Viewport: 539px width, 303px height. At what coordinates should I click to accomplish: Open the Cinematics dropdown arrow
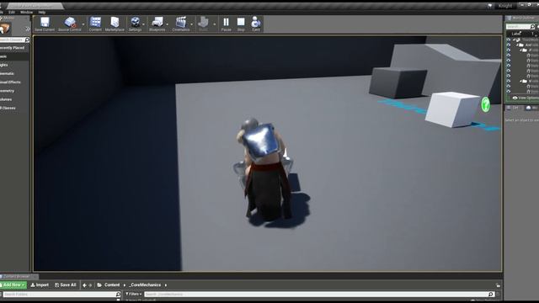[x=191, y=24]
